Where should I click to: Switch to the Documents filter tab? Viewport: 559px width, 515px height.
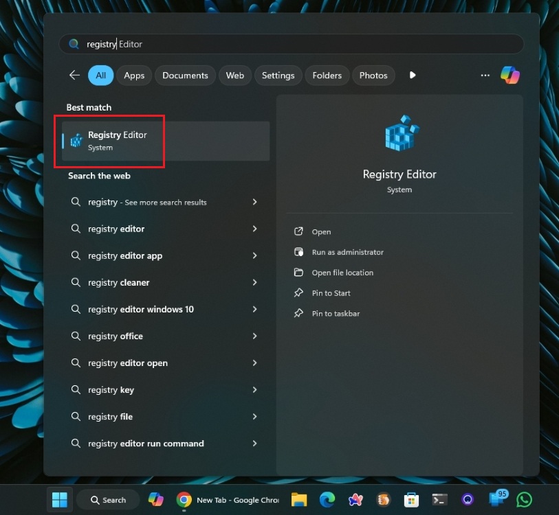pos(185,75)
